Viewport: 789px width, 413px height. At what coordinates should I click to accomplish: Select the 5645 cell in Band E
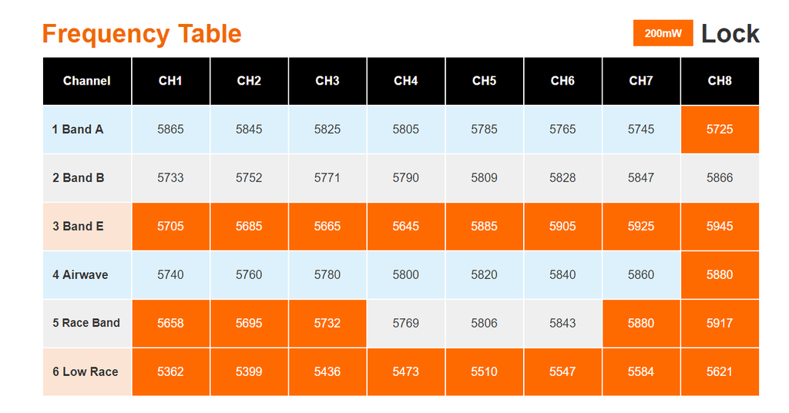point(405,227)
